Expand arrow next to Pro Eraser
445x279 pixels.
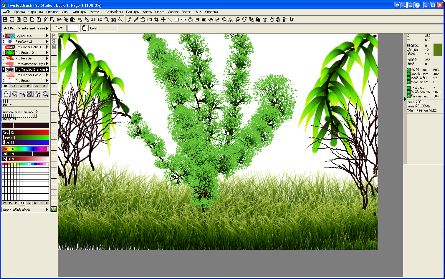(47, 81)
